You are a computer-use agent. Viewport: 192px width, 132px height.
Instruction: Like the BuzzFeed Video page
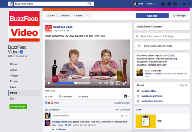click(51, 16)
